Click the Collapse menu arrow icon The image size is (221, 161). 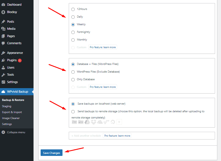point(3,132)
